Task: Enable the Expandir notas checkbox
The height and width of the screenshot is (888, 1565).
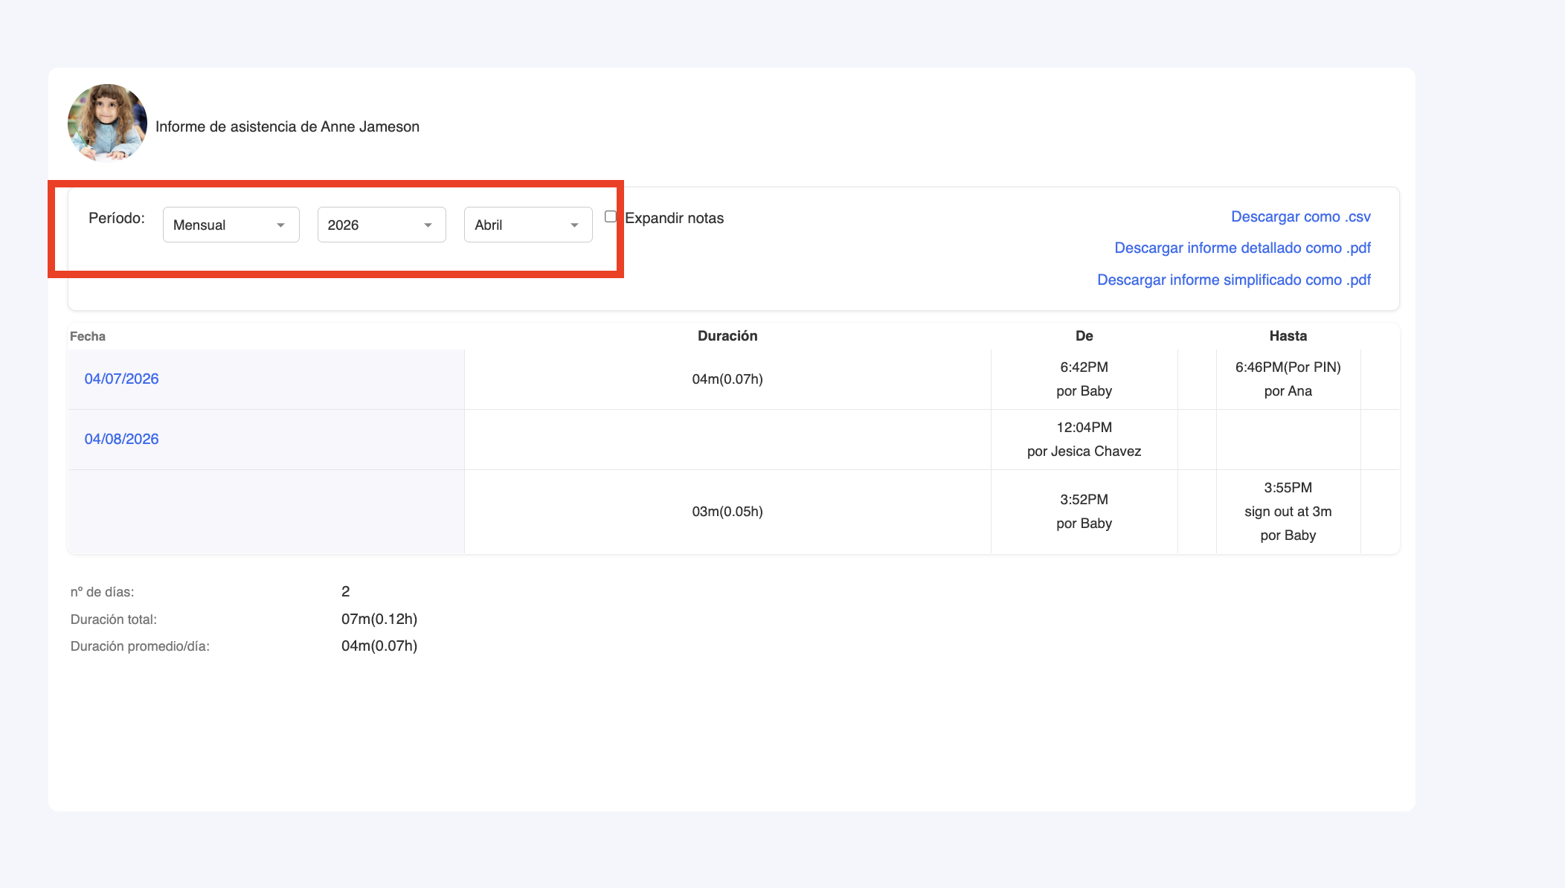Action: click(x=611, y=216)
